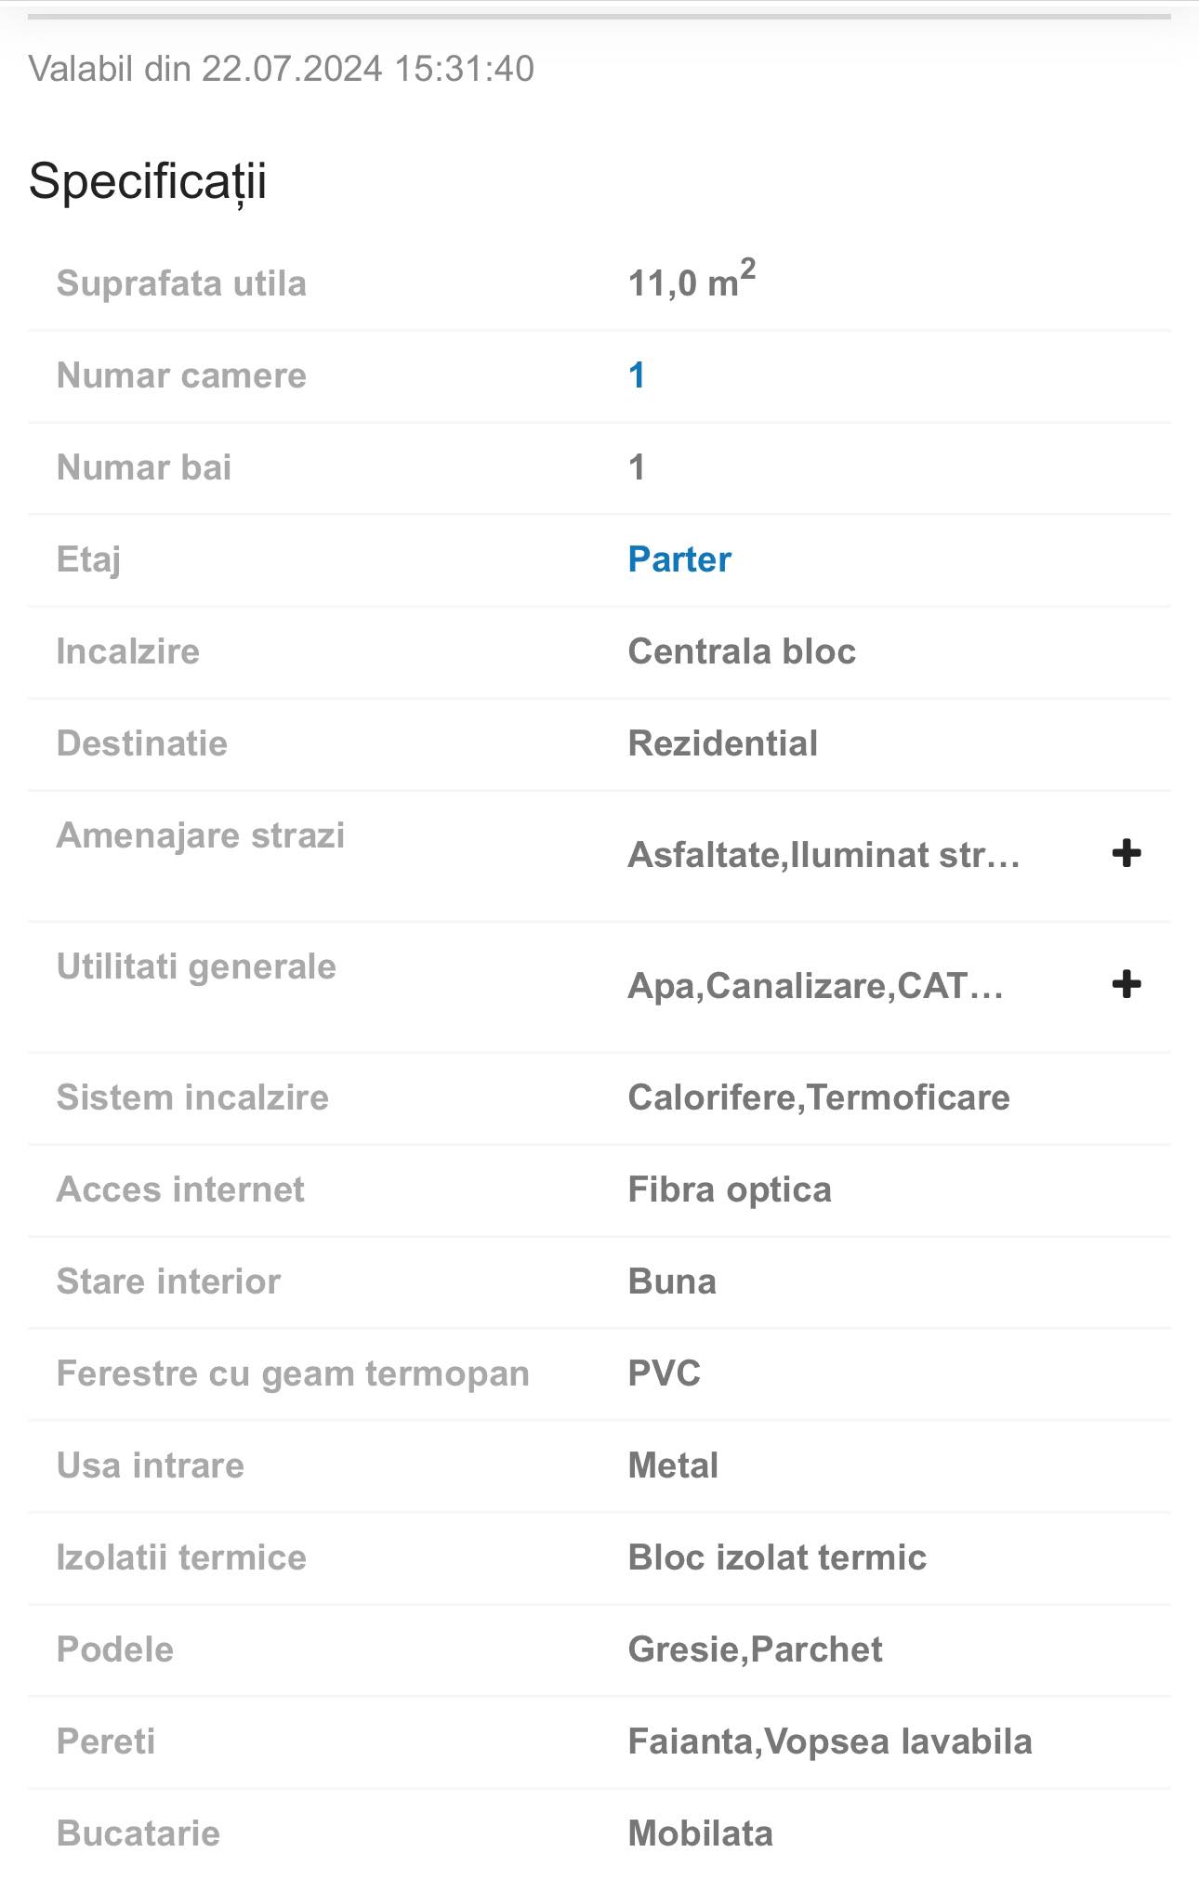
Task: Click the Bucatarie Mobilata value
Action: 701,1833
